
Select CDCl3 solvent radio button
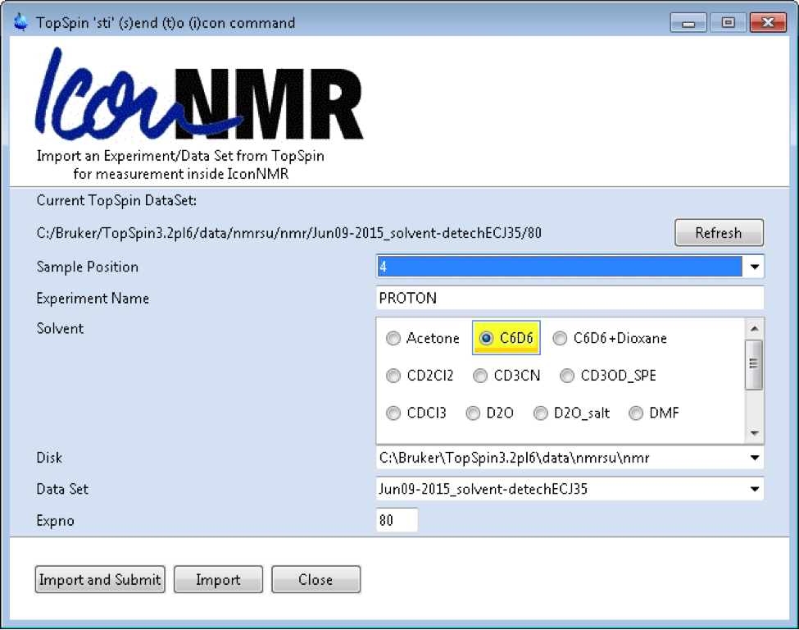point(393,413)
